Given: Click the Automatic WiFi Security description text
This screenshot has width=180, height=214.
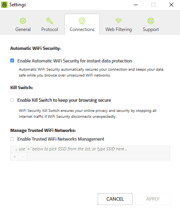Looking at the screenshot, I should [x=91, y=72].
